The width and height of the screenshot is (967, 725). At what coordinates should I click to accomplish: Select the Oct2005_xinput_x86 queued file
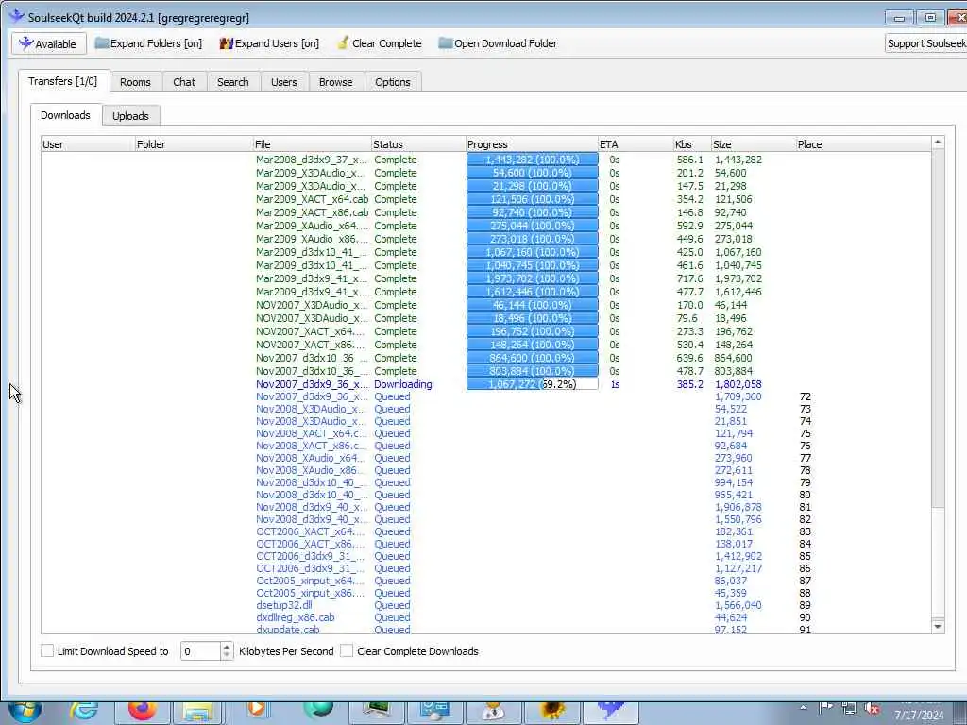(x=310, y=593)
